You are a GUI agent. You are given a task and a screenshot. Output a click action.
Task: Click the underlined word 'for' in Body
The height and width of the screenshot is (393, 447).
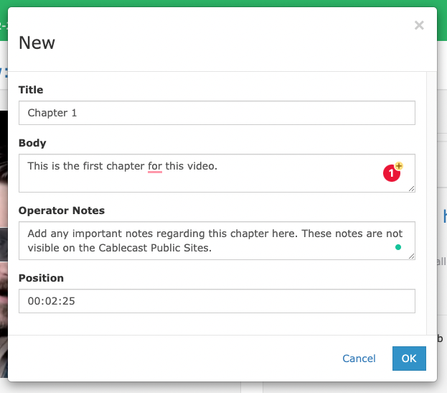[x=155, y=166]
